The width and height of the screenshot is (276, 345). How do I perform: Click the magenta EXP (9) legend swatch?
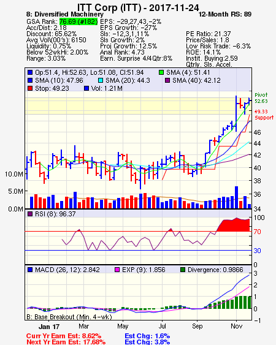tap(117, 270)
